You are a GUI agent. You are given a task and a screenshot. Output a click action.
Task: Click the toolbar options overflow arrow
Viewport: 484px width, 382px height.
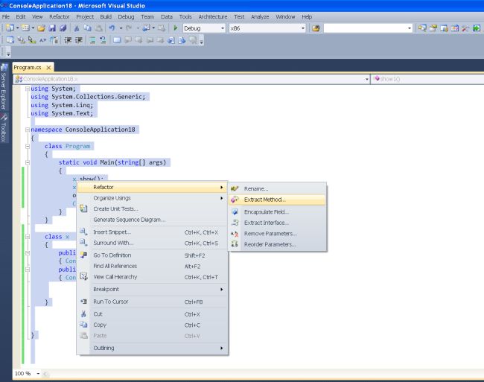point(201,42)
